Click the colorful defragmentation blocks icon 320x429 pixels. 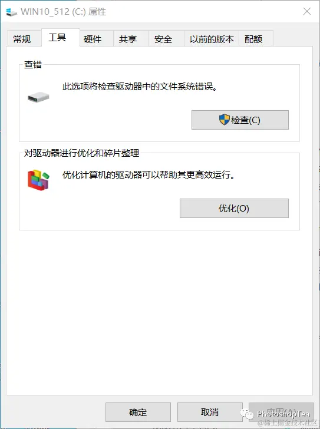(38, 180)
